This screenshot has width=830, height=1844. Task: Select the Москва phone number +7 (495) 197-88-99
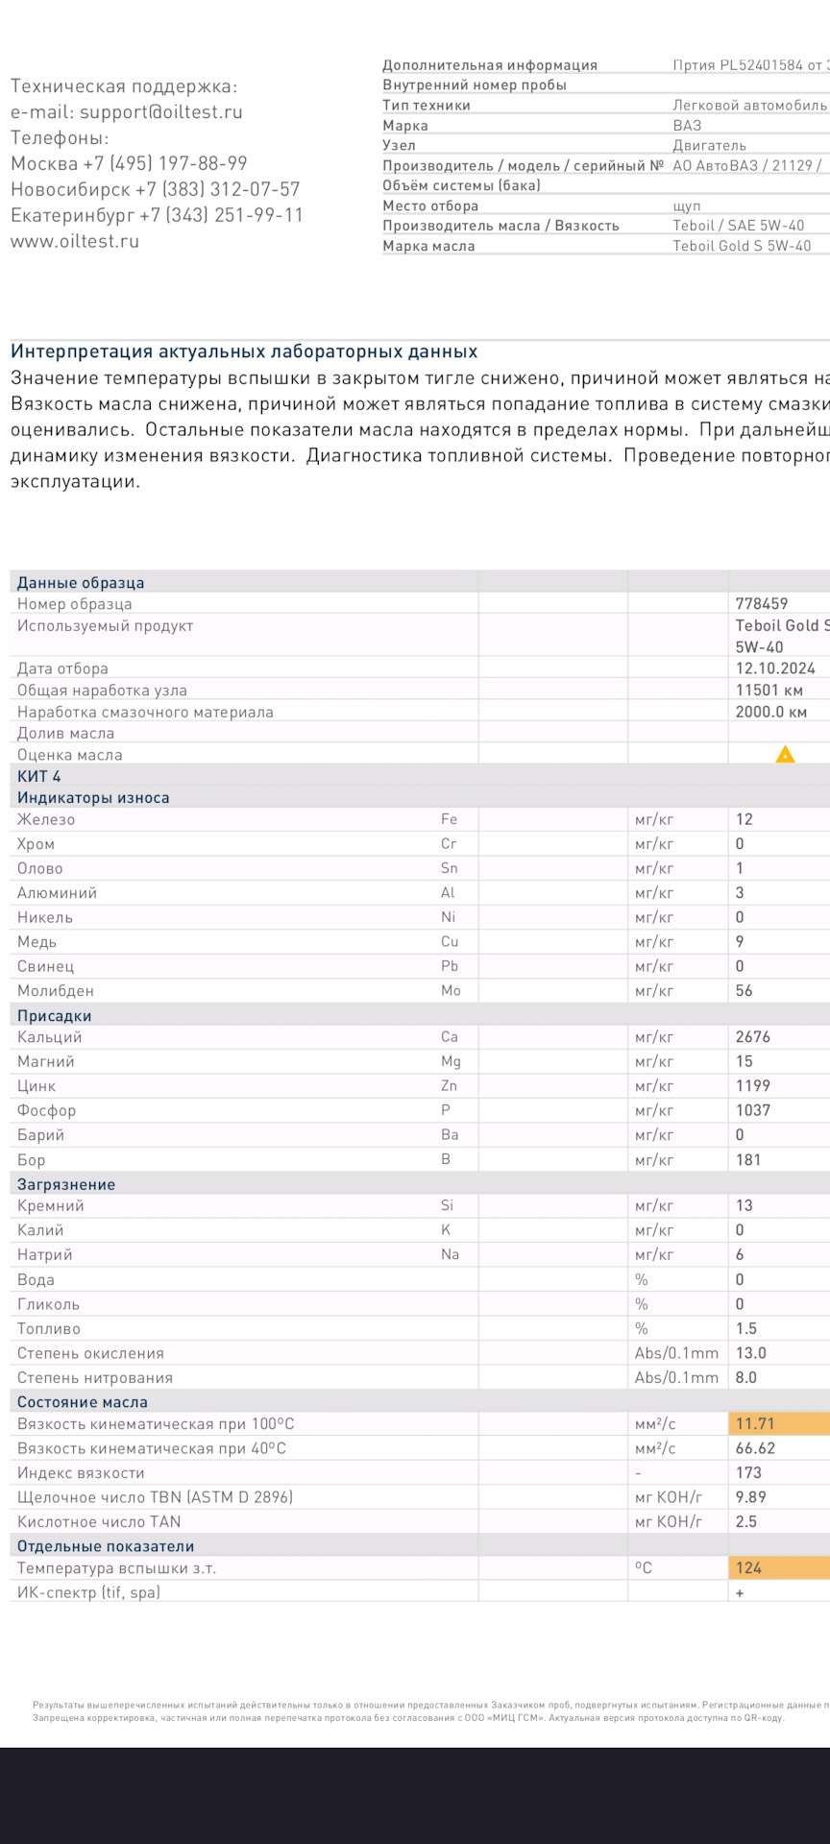[165, 163]
